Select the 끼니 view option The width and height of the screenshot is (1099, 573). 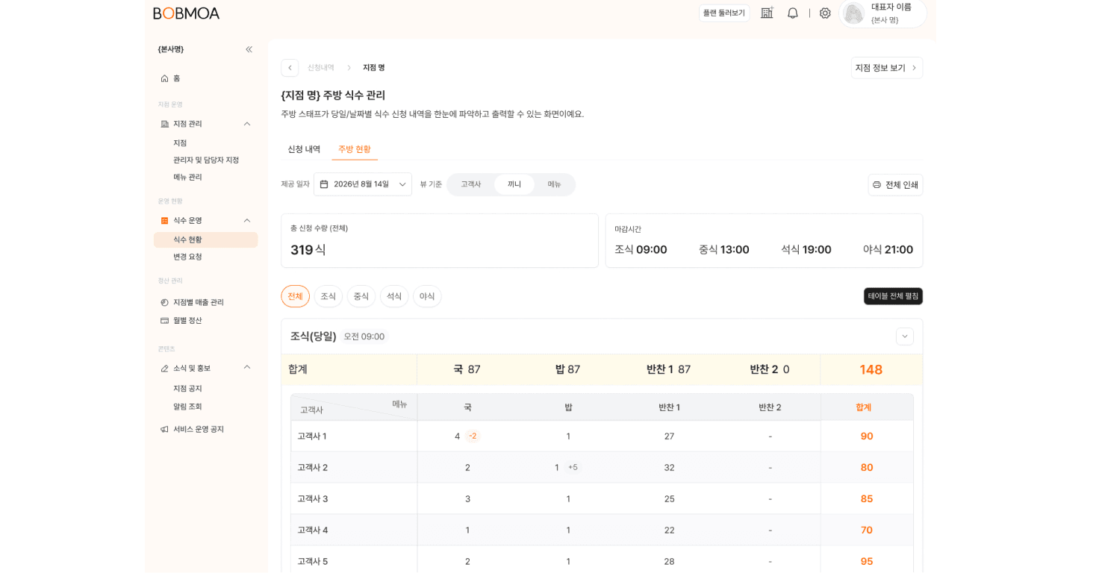coord(514,184)
